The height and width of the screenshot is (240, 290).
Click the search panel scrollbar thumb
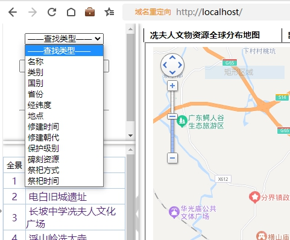pos(130,78)
